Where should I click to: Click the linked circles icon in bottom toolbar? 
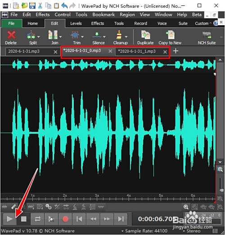click(49, 207)
